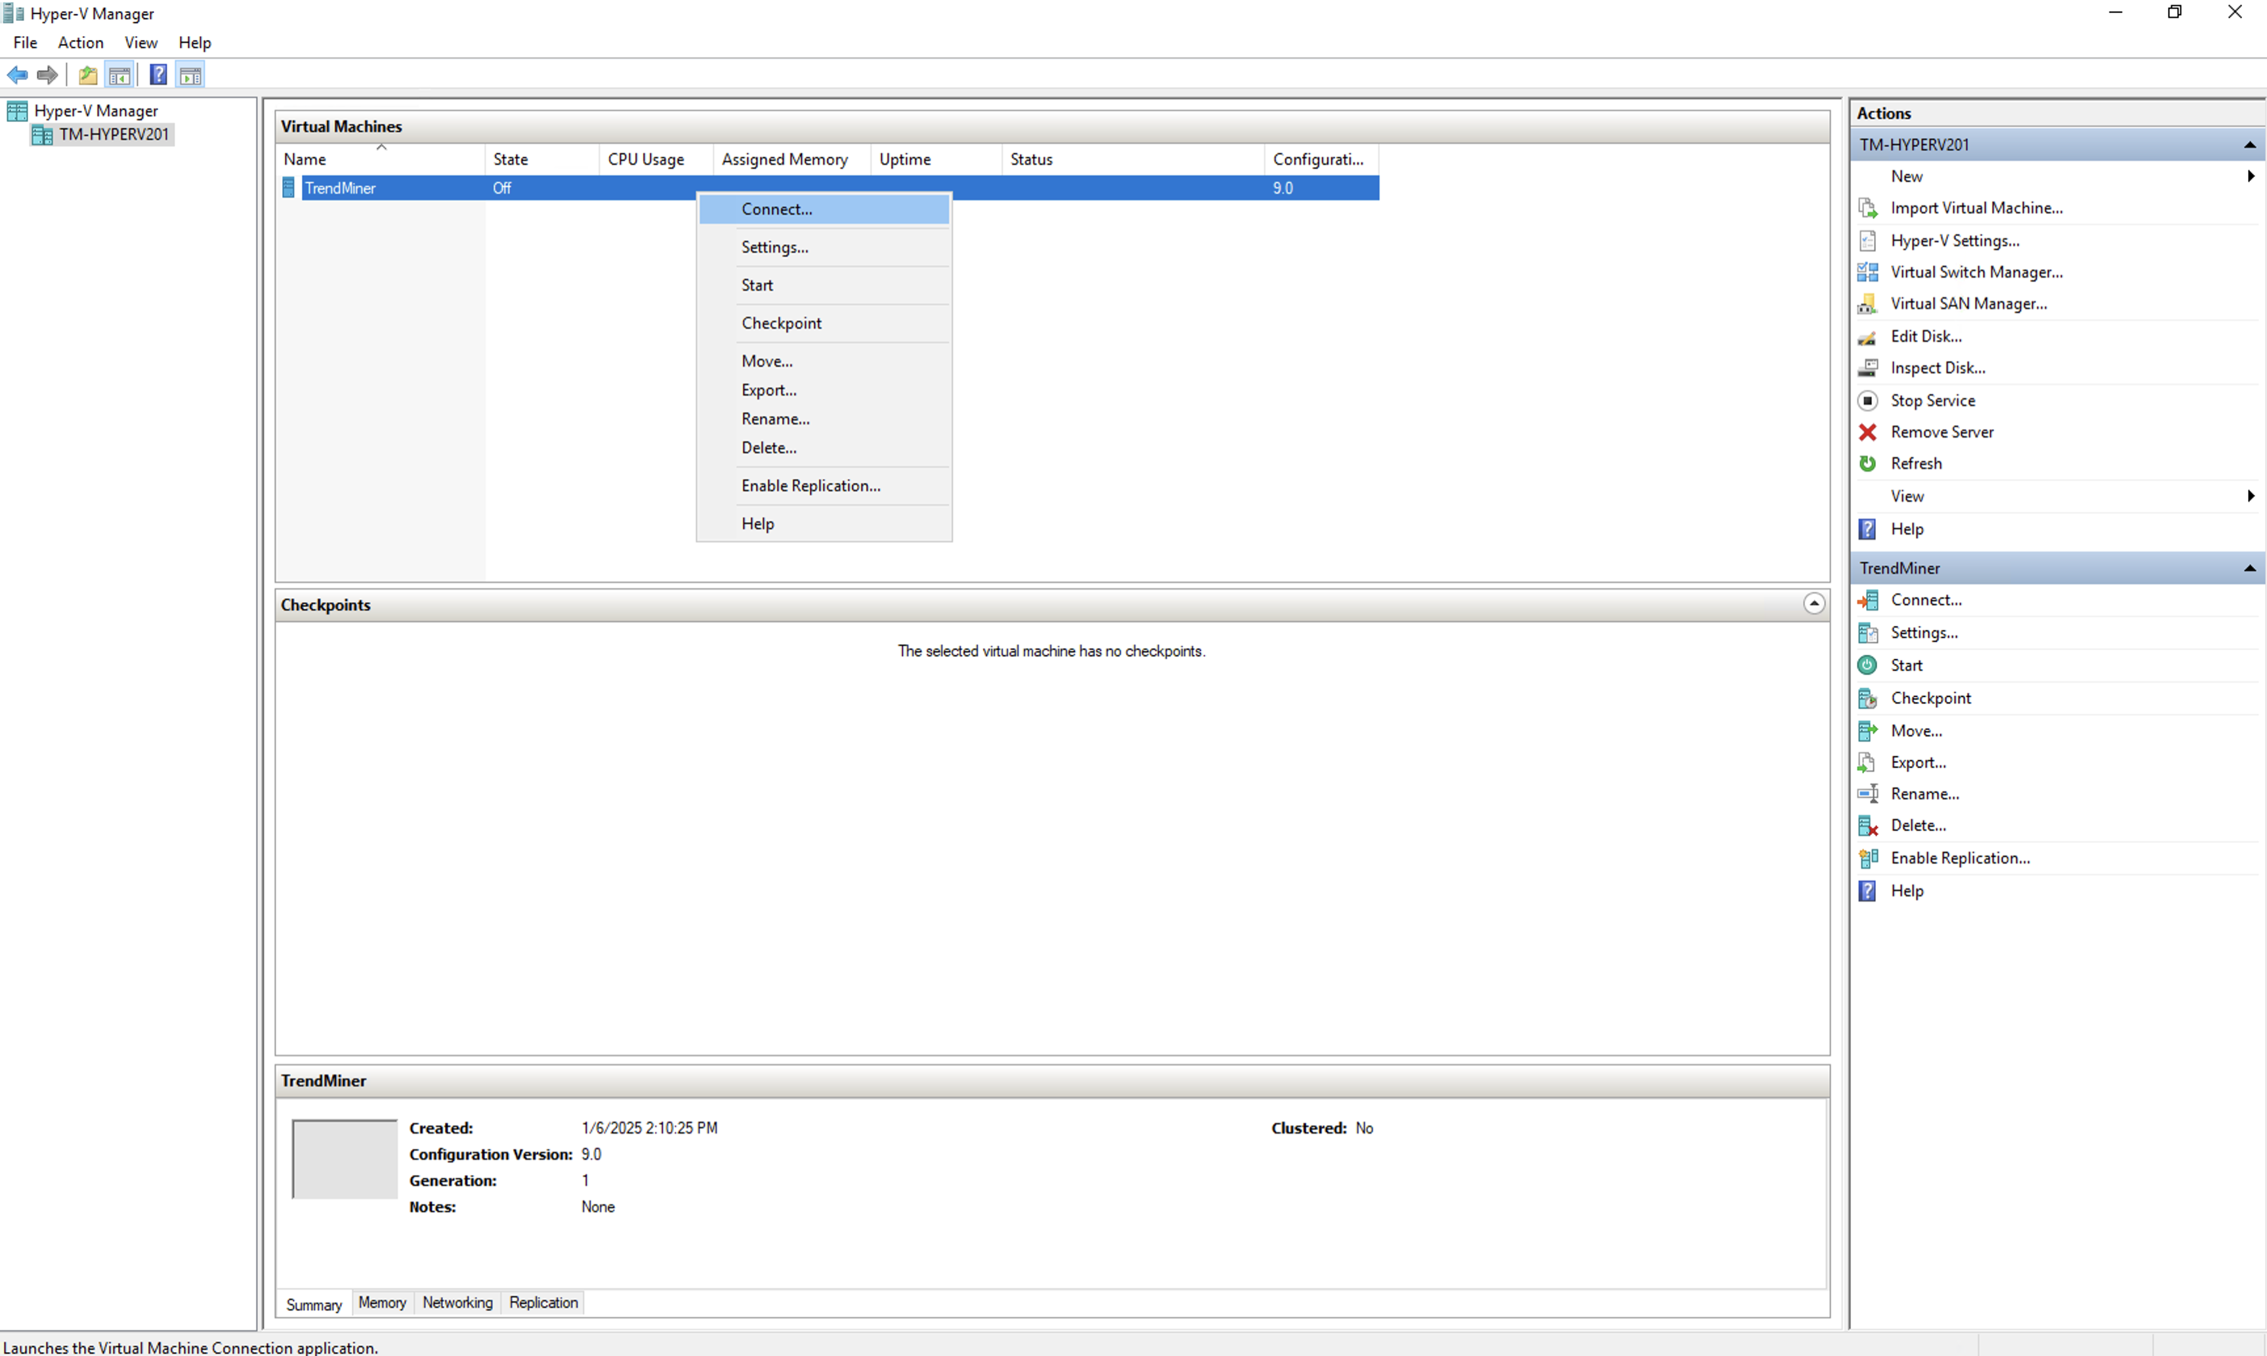Click the back arrow toolbar icon
Screen dimensions: 2267x1356
16,75
